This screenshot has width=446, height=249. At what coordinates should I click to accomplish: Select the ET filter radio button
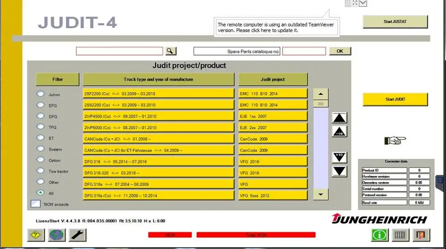tap(41, 138)
